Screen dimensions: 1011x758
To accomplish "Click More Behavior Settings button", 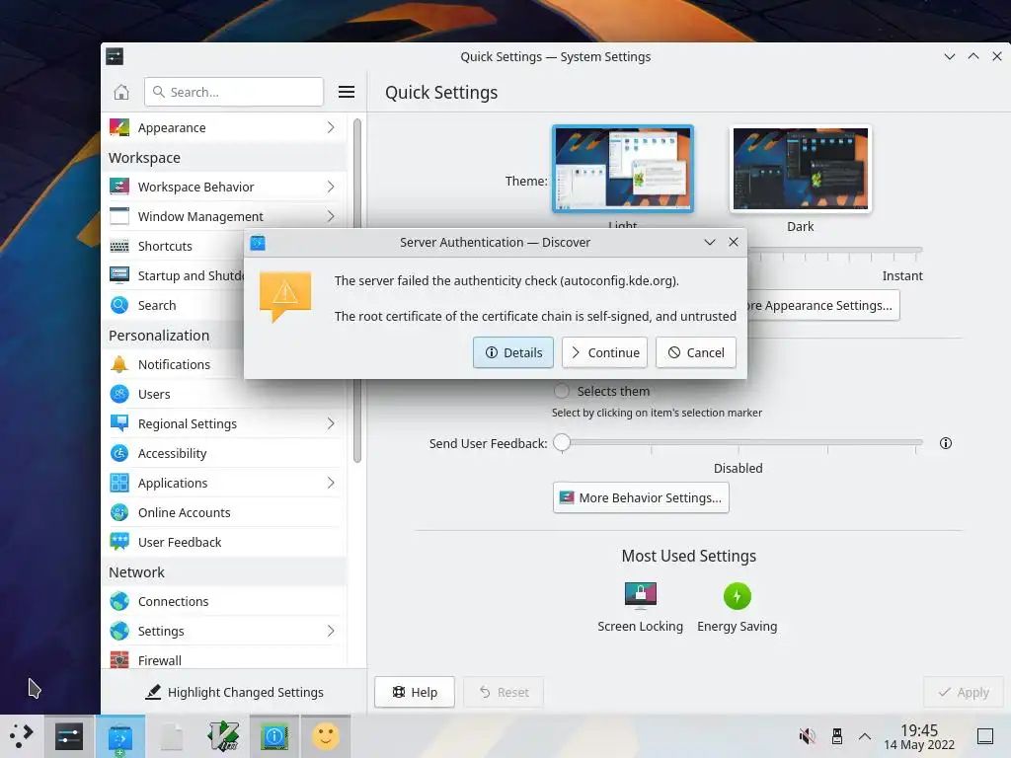I will (x=641, y=497).
